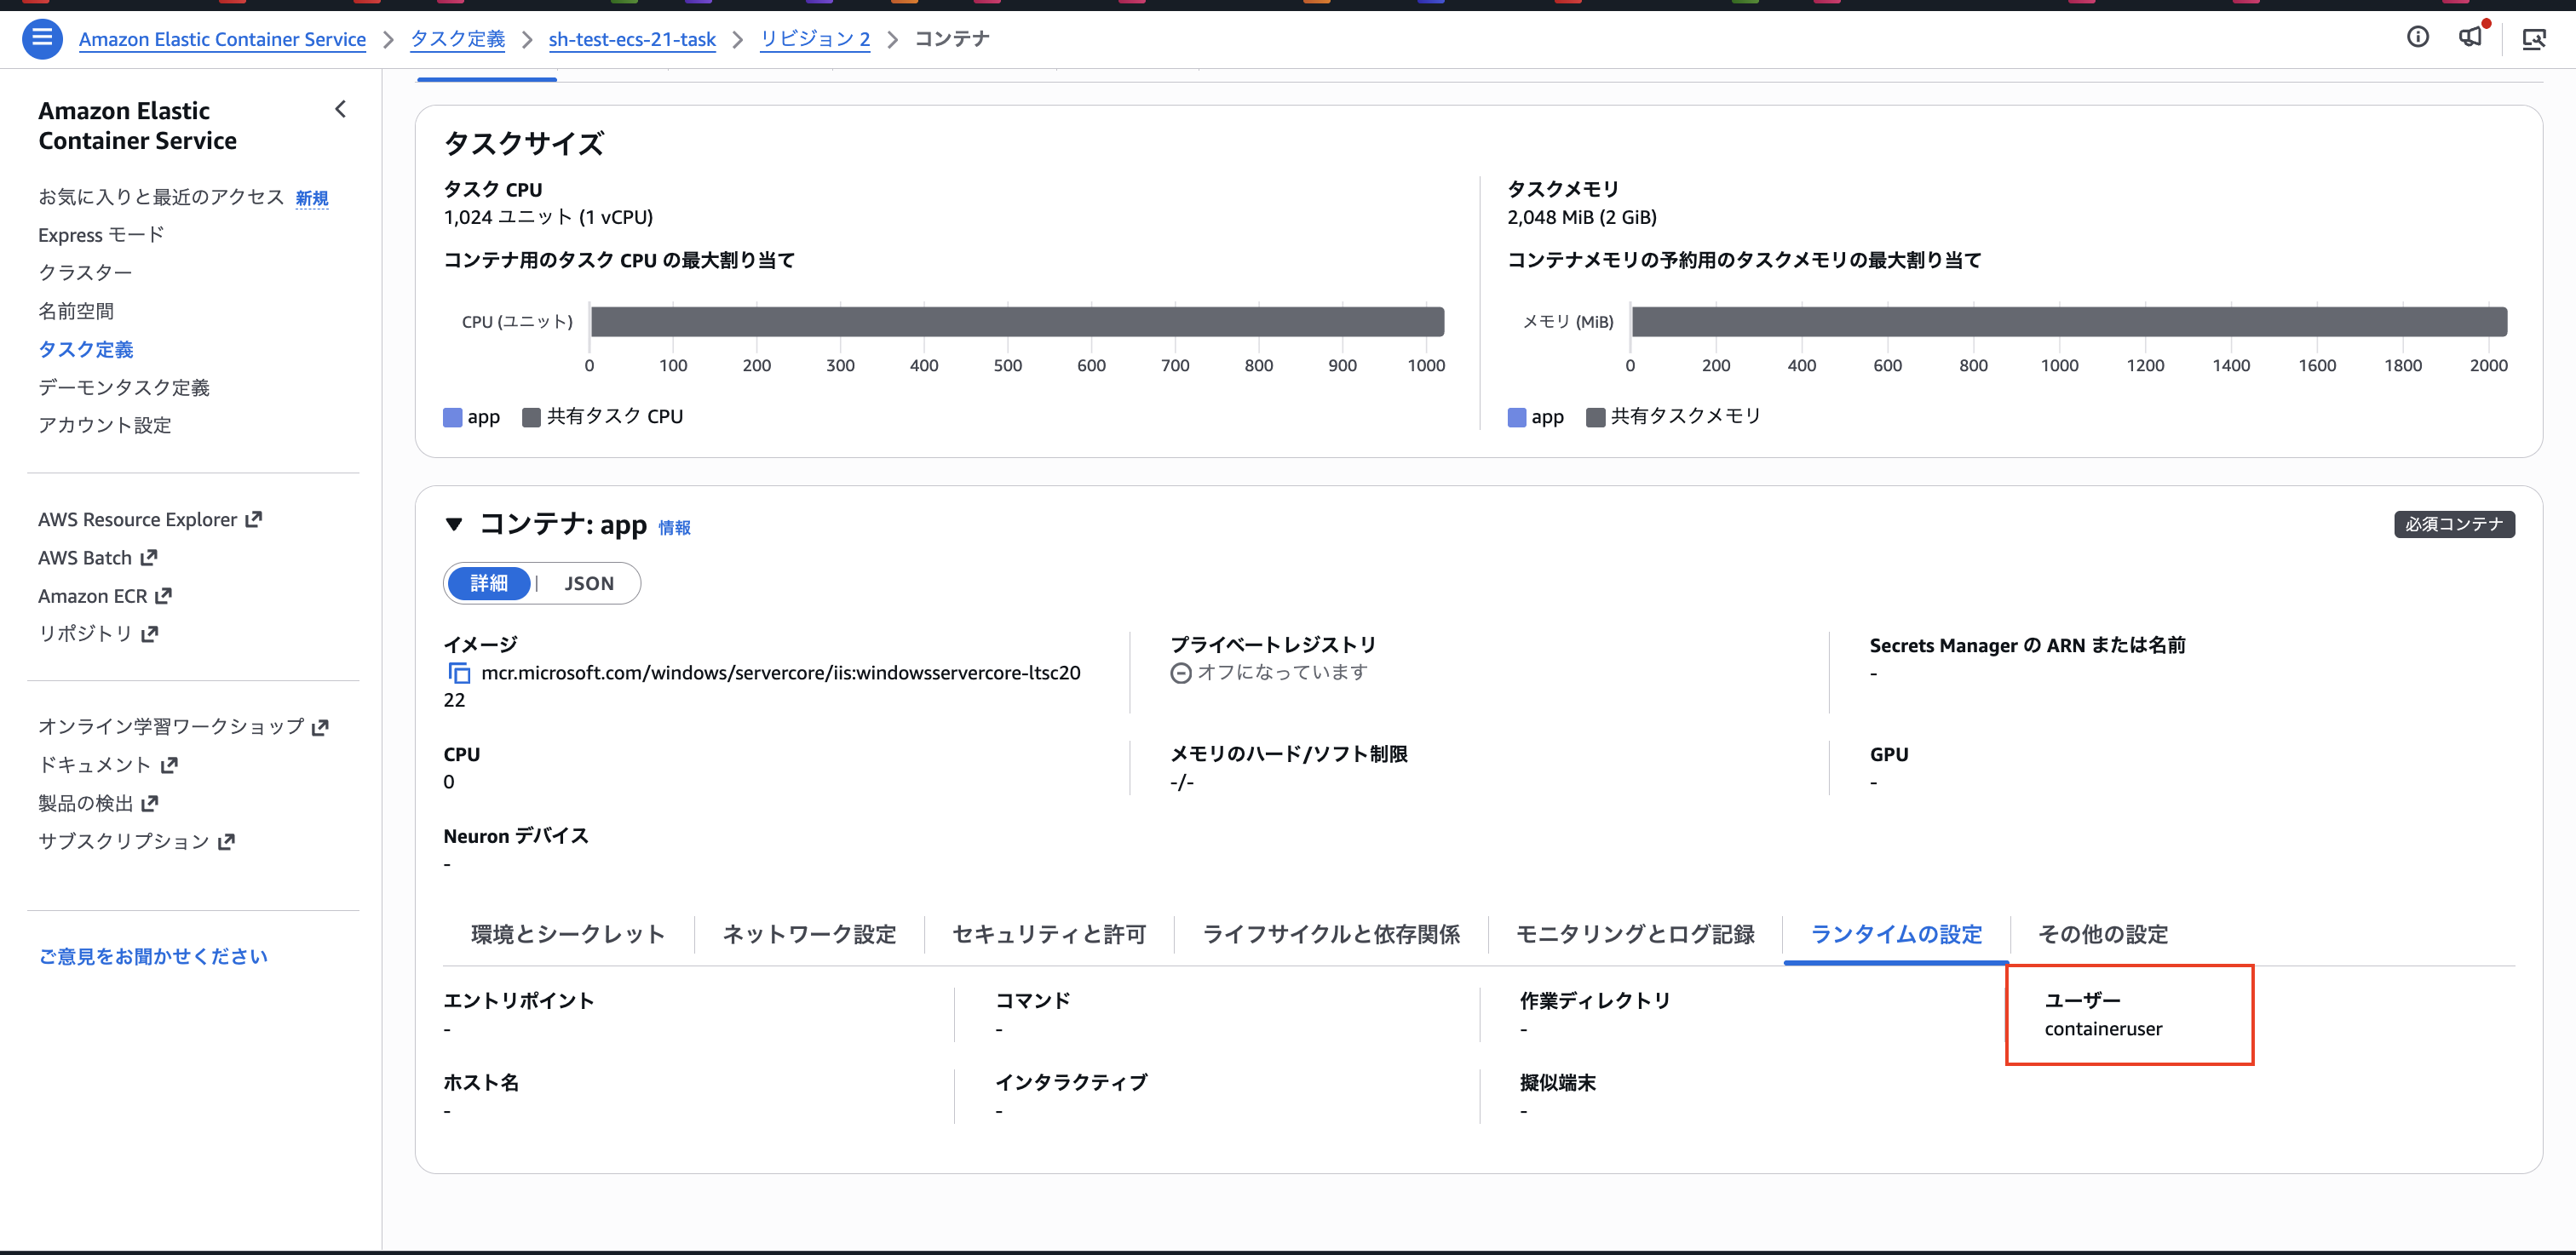Click the 2,048 MiB (2 GiB) value
This screenshot has width=2576, height=1255.
click(1582, 217)
